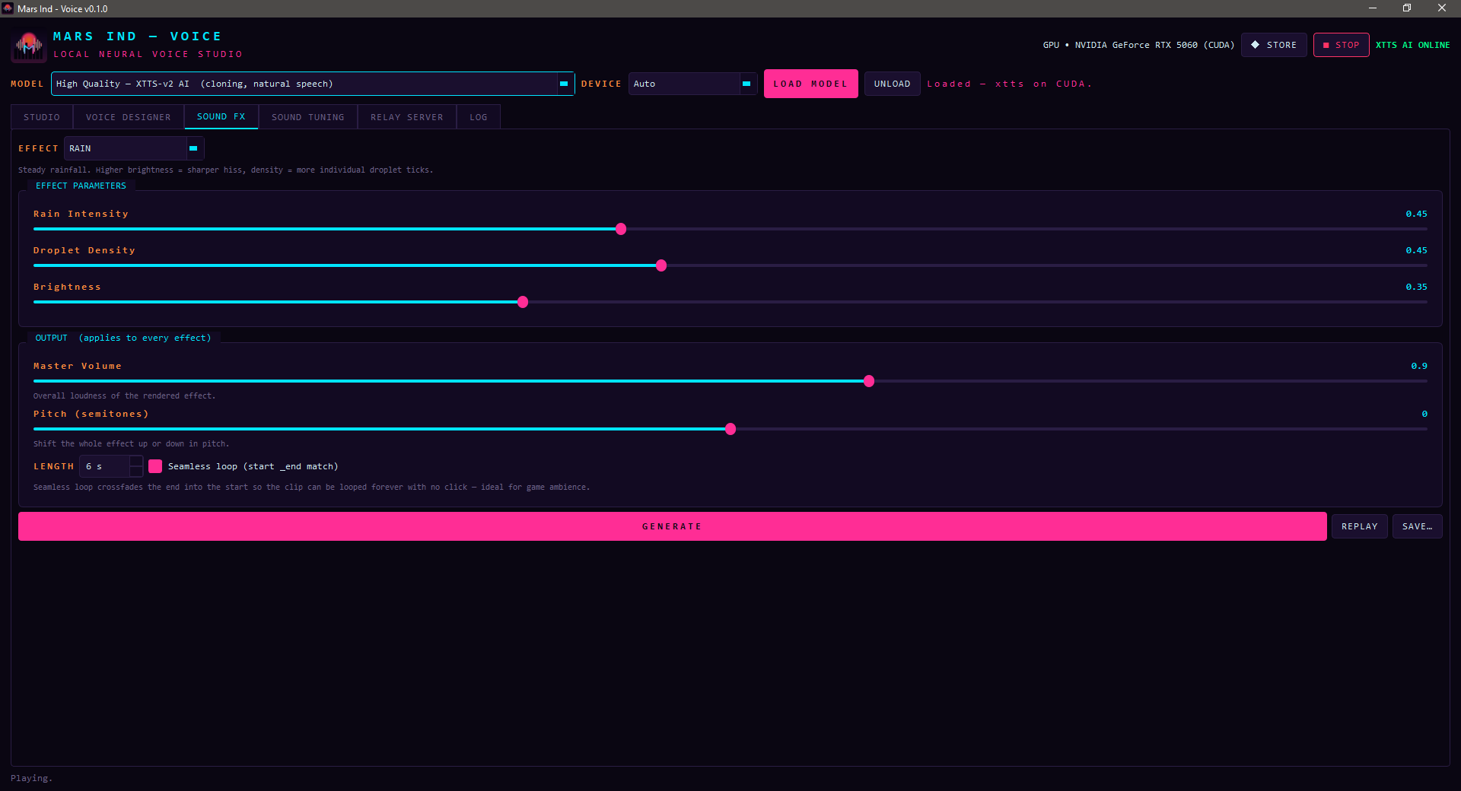Click the Replay button

coord(1359,526)
